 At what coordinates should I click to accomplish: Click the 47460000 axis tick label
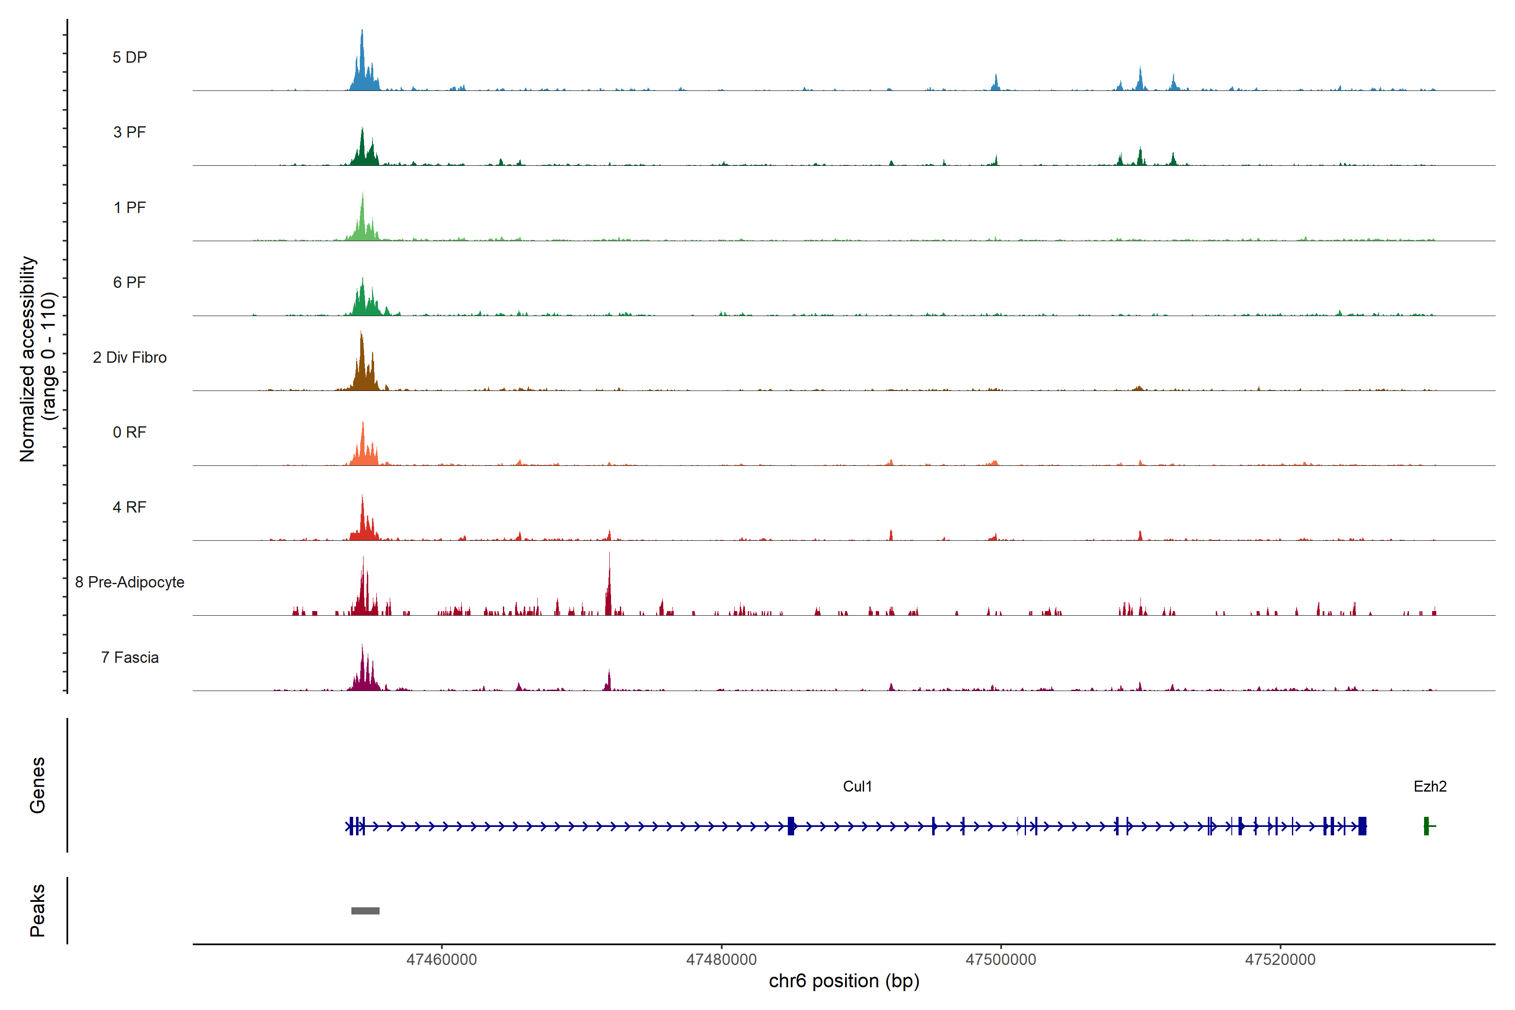click(x=441, y=959)
